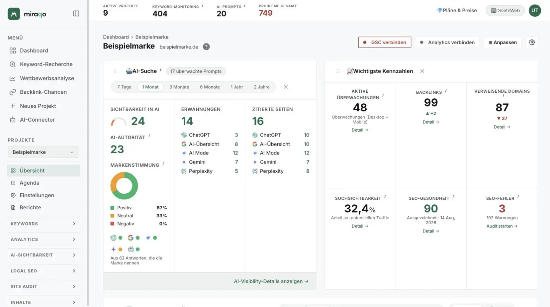
Task: Click the GSC verbinden button
Action: [385, 42]
